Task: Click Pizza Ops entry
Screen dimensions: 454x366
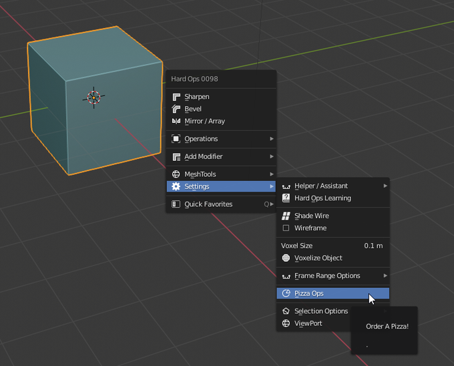Action: click(x=333, y=293)
